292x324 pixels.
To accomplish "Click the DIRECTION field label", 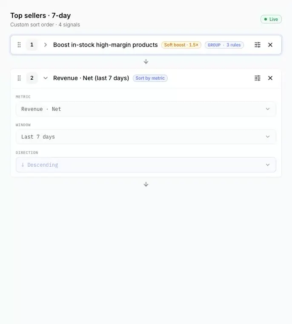I will [x=27, y=153].
